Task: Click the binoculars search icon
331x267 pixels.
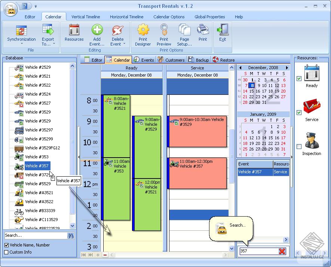Action: [71, 236]
